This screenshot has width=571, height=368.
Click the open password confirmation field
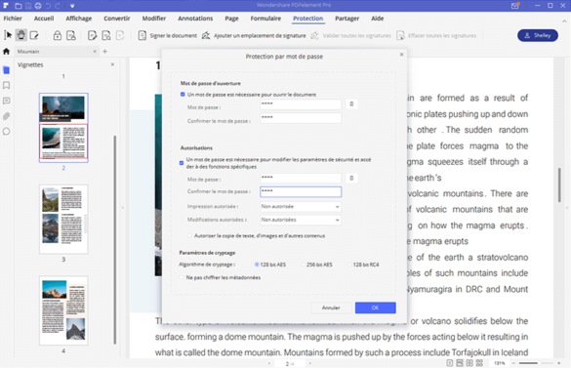pyautogui.click(x=301, y=118)
